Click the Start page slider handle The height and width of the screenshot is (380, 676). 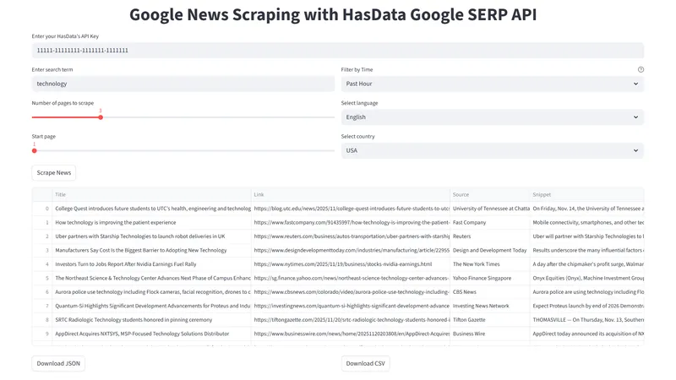tap(35, 151)
